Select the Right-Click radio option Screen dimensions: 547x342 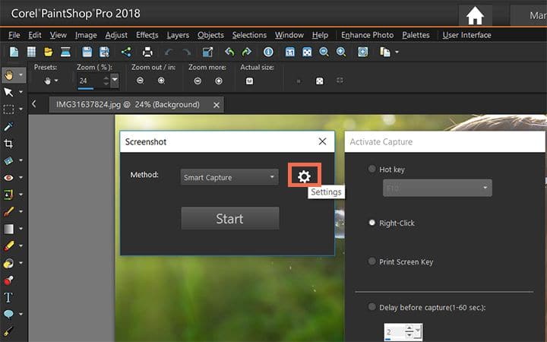point(372,222)
